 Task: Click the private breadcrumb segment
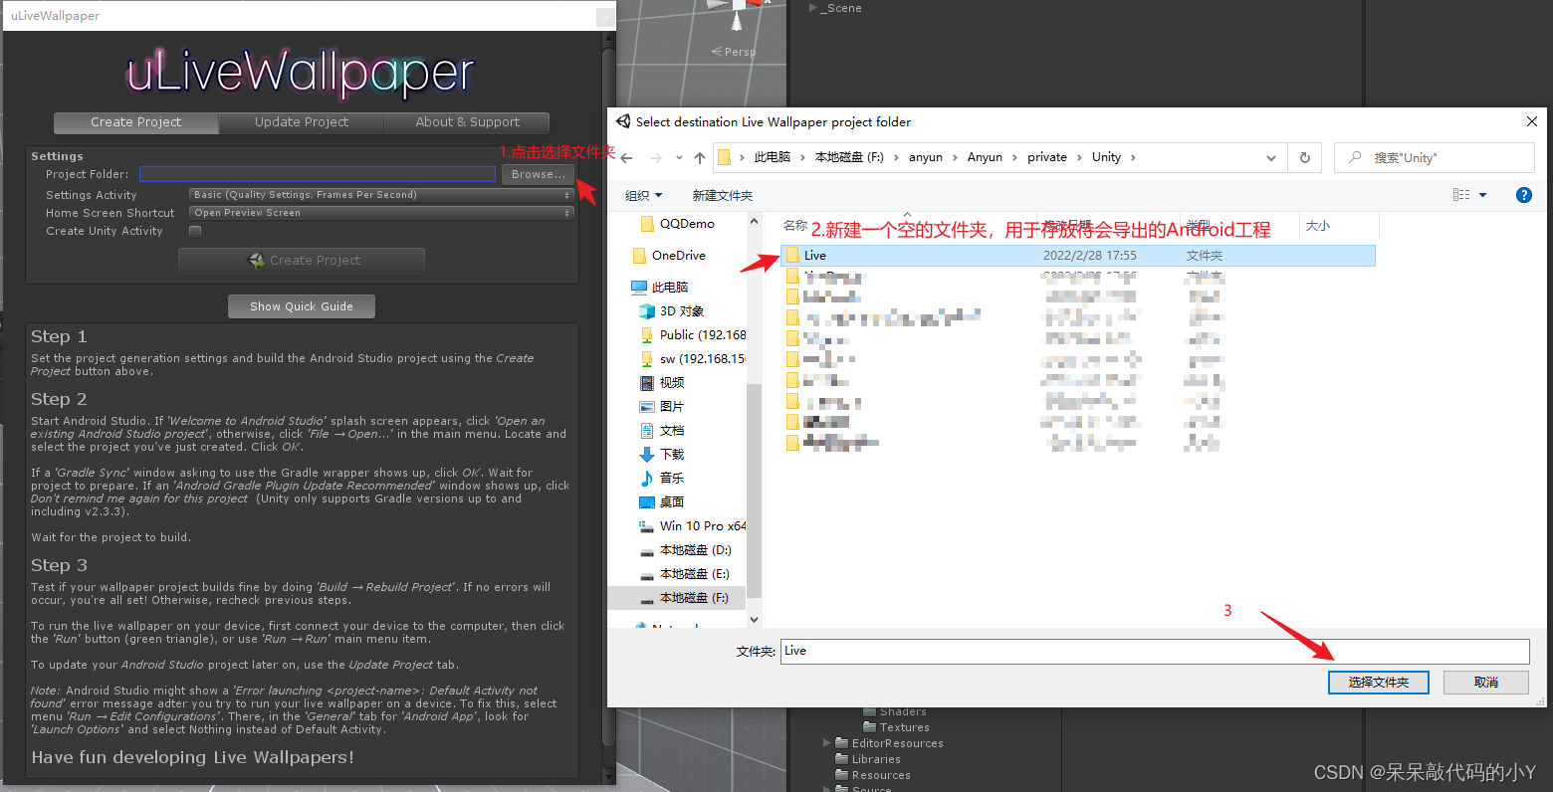(x=1047, y=157)
